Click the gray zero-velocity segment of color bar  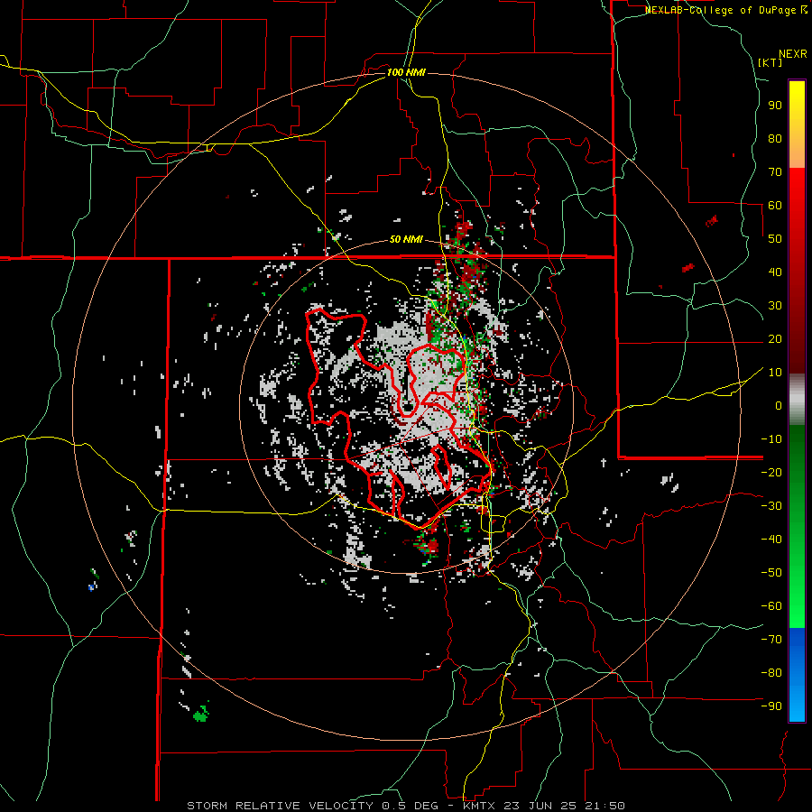tap(797, 400)
